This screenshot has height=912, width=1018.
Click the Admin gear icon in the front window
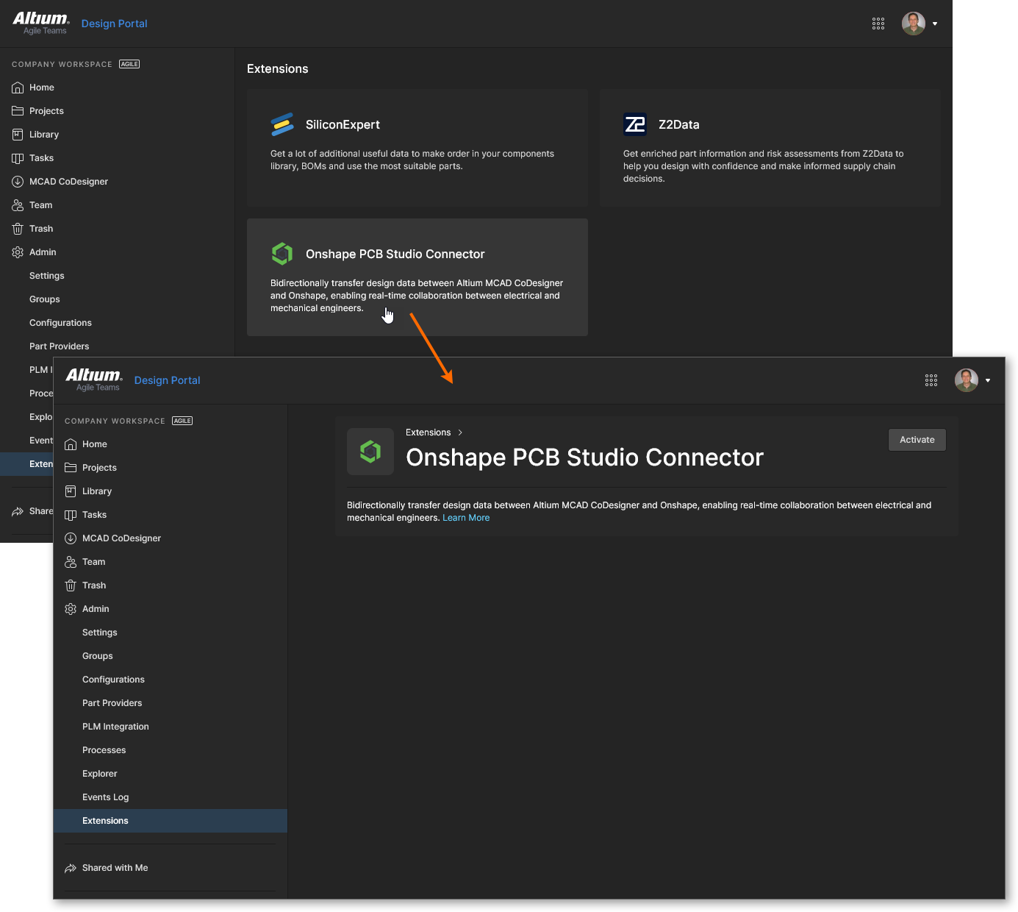point(71,609)
